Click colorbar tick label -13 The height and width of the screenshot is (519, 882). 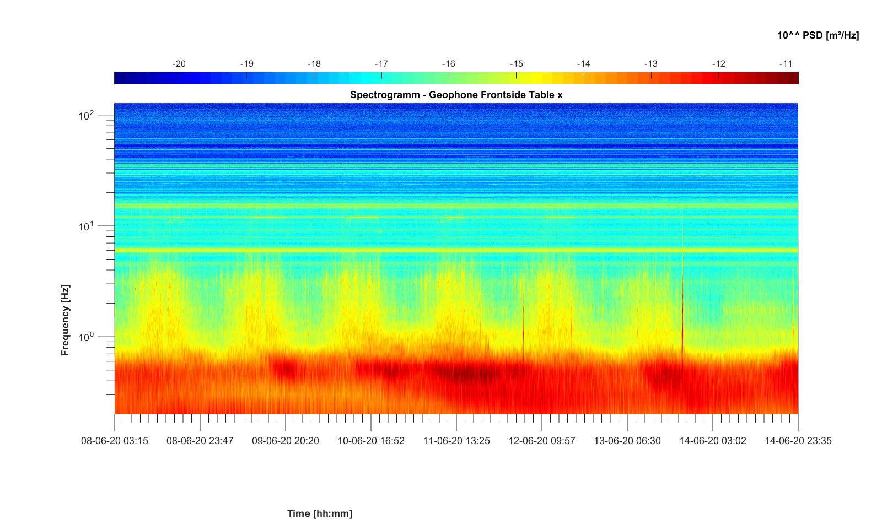pyautogui.click(x=651, y=64)
